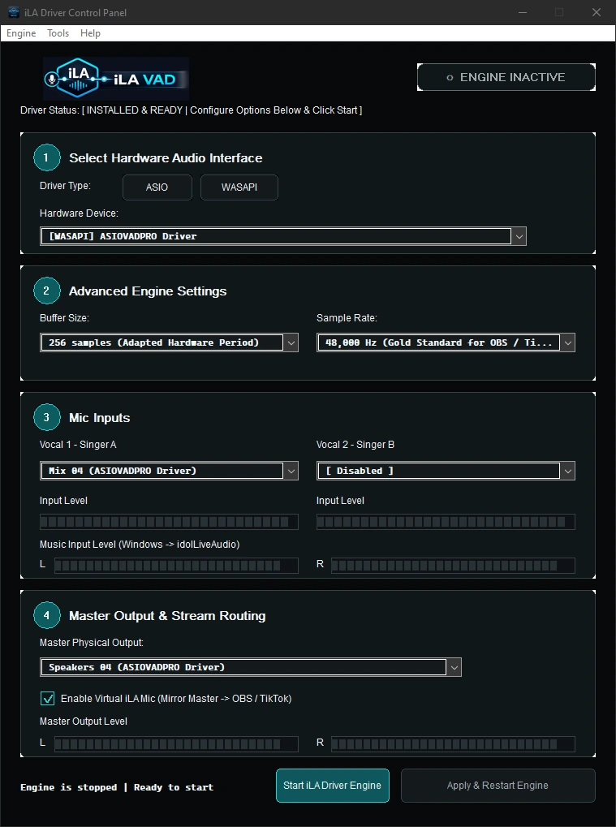
Task: Open the Help menu
Action: [90, 33]
